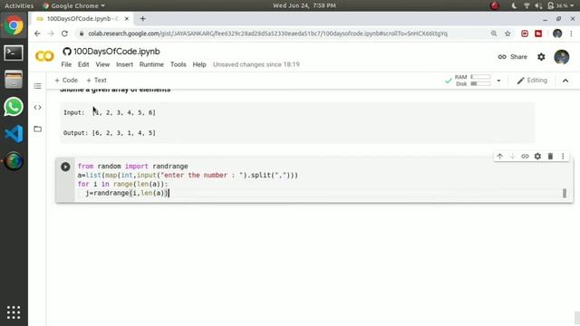Viewport: 580px width, 326px height.
Task: Click first red extension icon
Action: point(525,34)
